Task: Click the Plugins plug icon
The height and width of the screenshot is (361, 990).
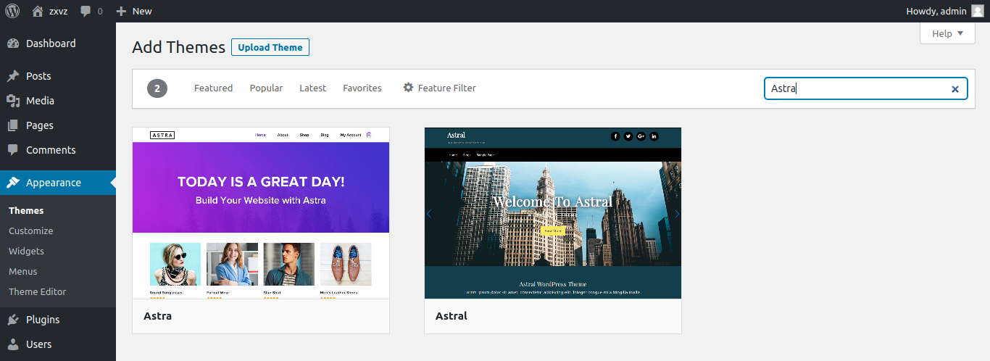Action: click(13, 320)
